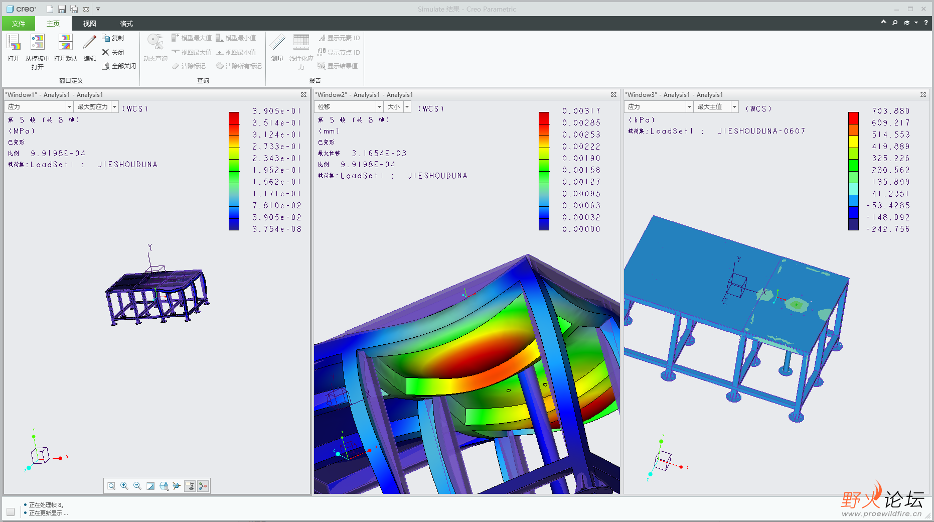Click Model Min (模型最小值) button
This screenshot has width=934, height=522.
point(236,38)
